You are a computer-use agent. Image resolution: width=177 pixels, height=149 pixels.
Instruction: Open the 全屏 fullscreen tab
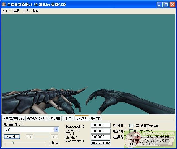click(x=95, y=119)
